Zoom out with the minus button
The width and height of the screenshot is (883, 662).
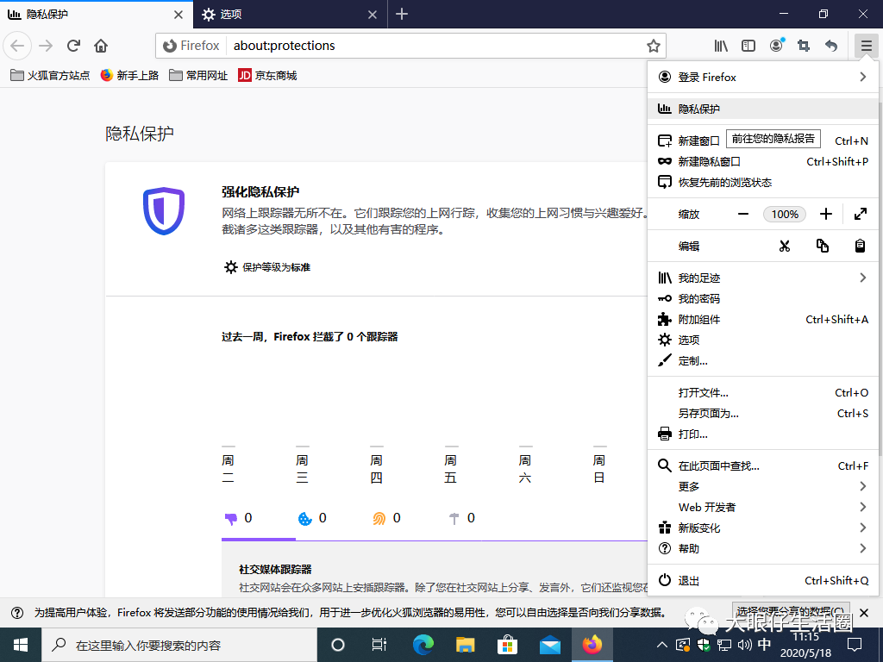[x=743, y=214]
